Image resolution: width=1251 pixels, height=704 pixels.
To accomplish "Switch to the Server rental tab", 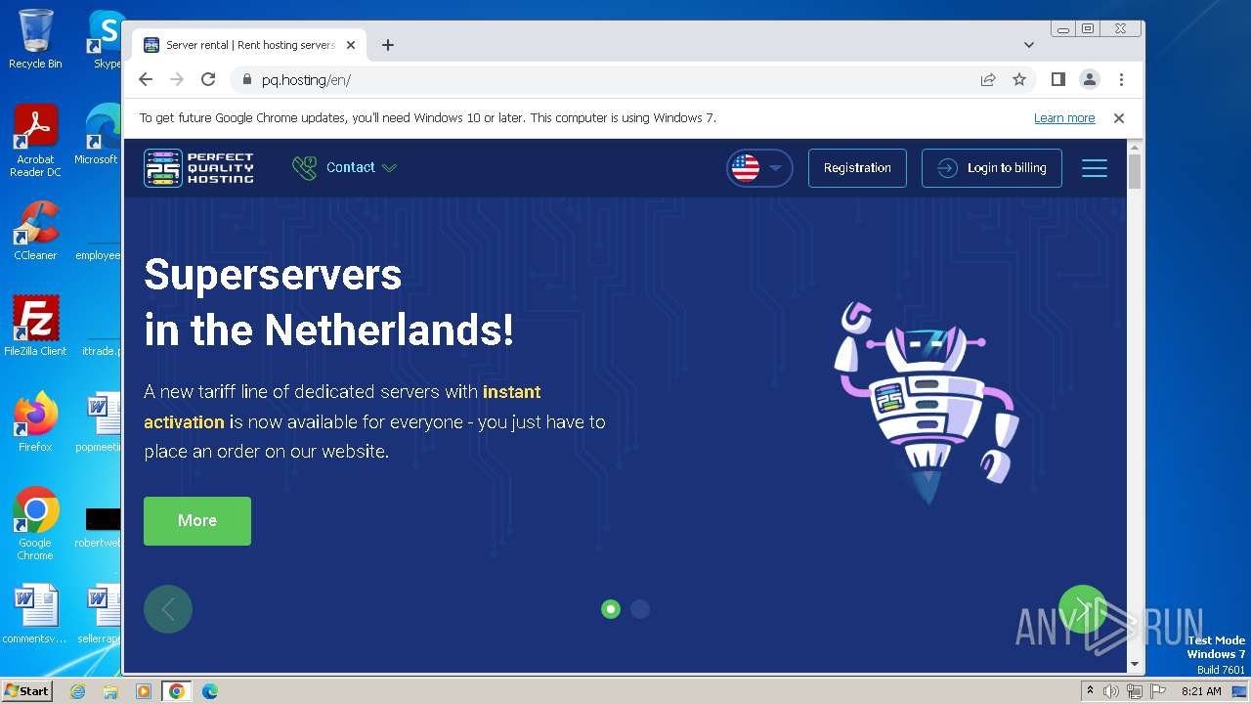I will pyautogui.click(x=249, y=45).
